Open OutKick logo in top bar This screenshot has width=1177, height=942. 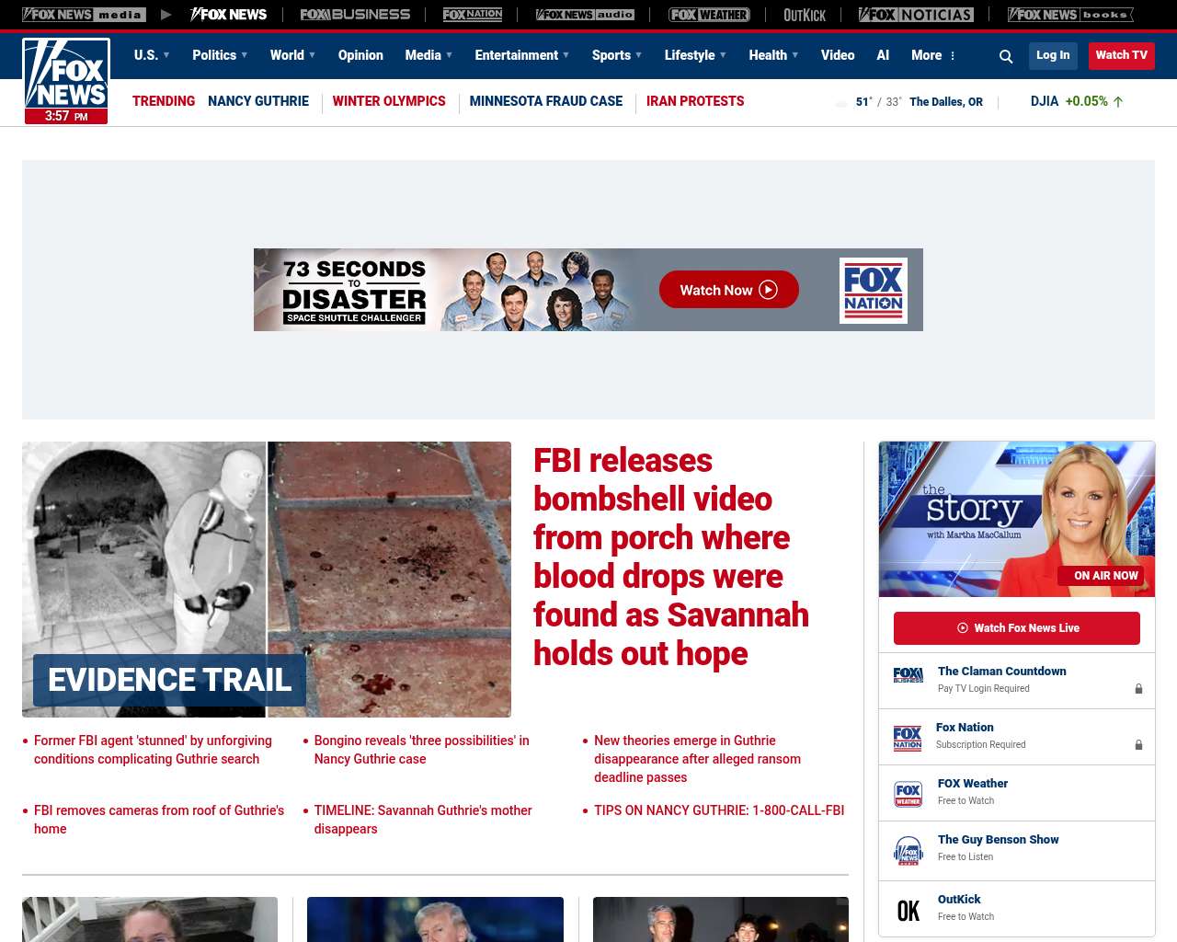(x=805, y=15)
